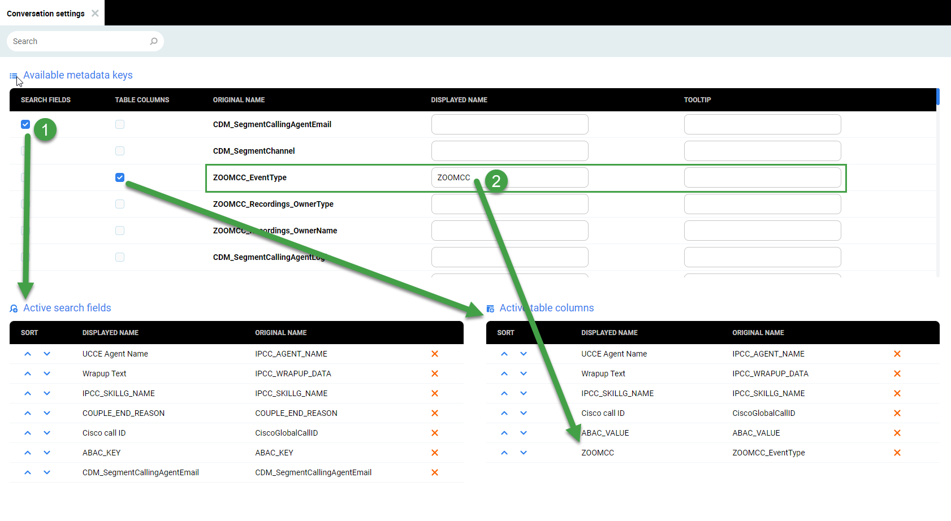
Task: Move ABAC_VALUE table column up
Action: click(504, 433)
